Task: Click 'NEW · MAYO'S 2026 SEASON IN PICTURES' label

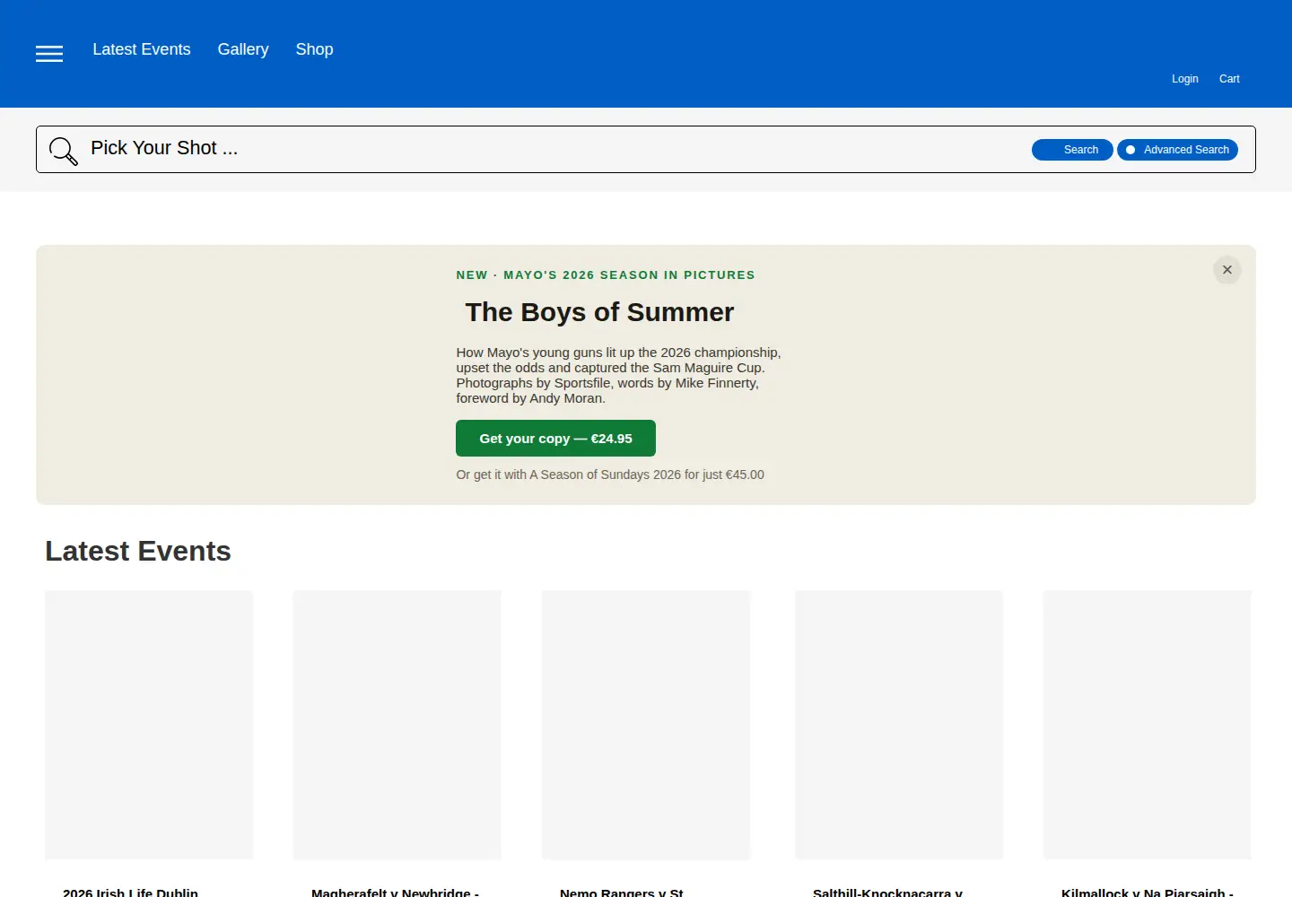Action: click(x=606, y=275)
